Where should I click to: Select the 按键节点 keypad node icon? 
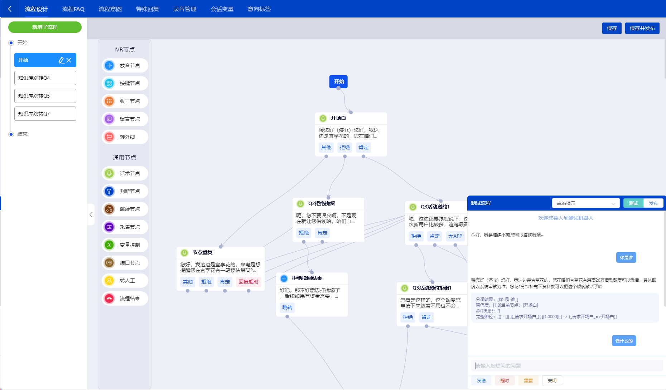pyautogui.click(x=109, y=83)
